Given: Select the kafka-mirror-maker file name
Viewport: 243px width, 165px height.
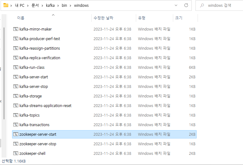Looking at the screenshot, I should pos(36,29).
